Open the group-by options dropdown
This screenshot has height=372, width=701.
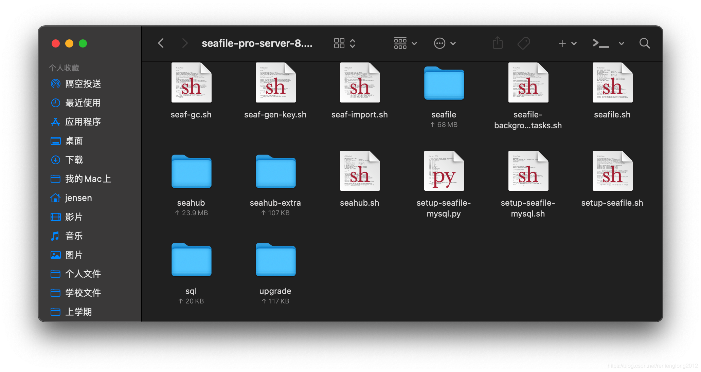406,43
